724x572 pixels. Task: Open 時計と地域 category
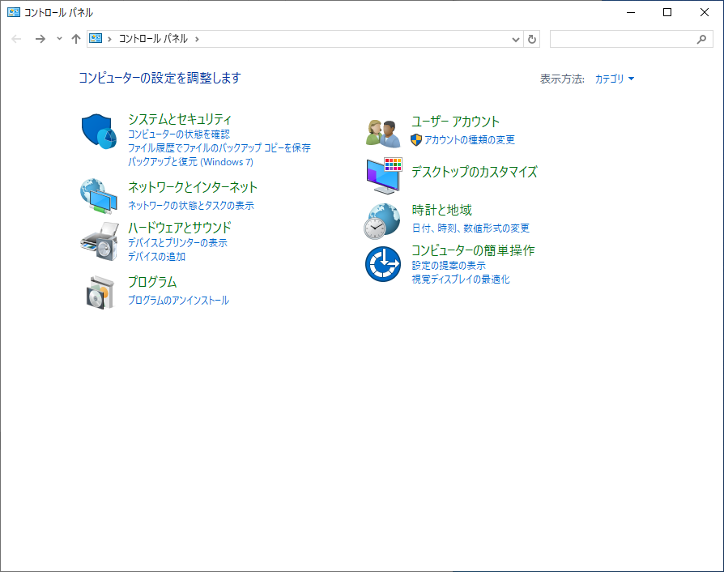click(442, 210)
